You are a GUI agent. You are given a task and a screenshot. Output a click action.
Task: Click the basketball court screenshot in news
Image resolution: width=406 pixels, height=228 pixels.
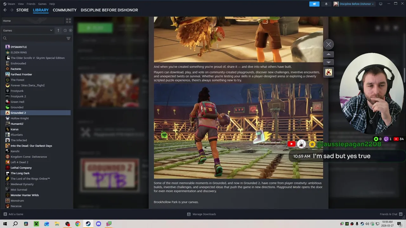tap(239, 131)
